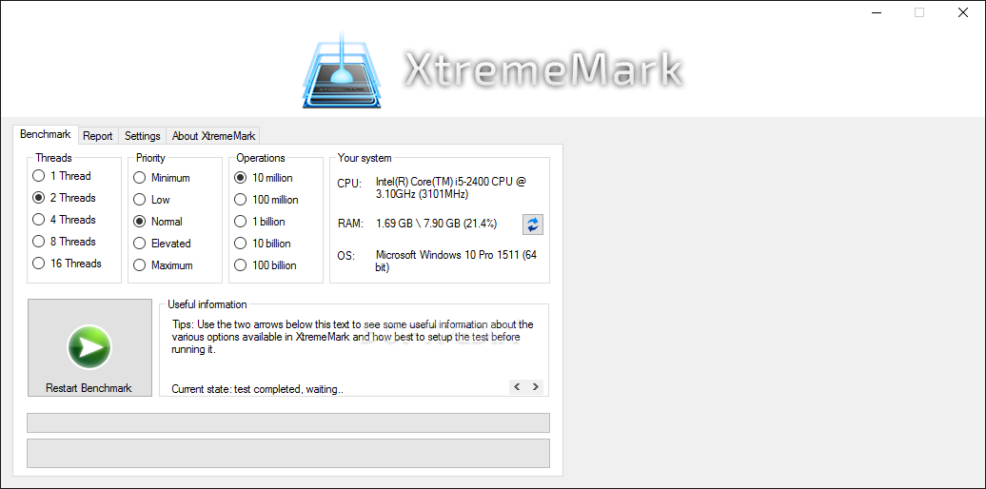Click the tips paragraph text
Screen dimensions: 986x489
click(x=353, y=338)
